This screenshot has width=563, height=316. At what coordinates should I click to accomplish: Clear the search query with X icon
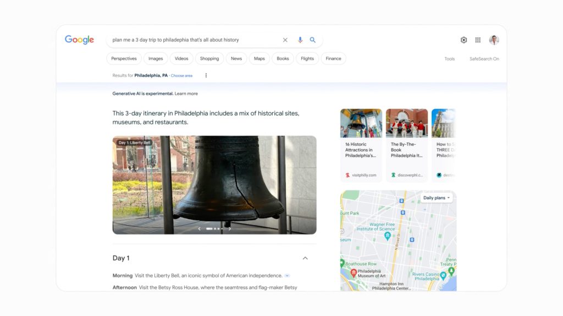[x=285, y=40]
